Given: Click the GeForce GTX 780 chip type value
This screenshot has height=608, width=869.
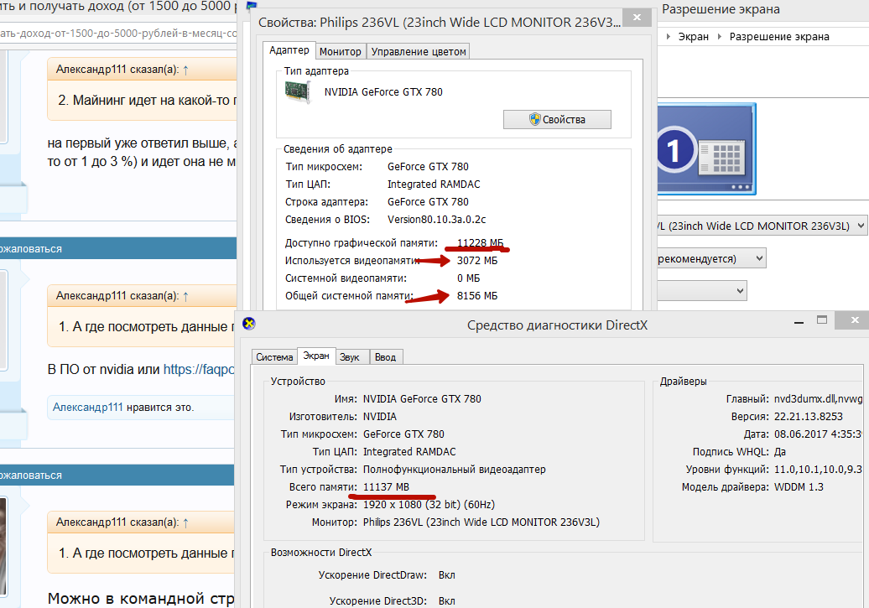Looking at the screenshot, I should (428, 167).
